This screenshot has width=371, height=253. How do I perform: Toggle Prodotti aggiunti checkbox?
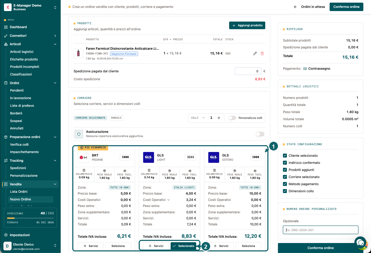pyautogui.click(x=285, y=170)
